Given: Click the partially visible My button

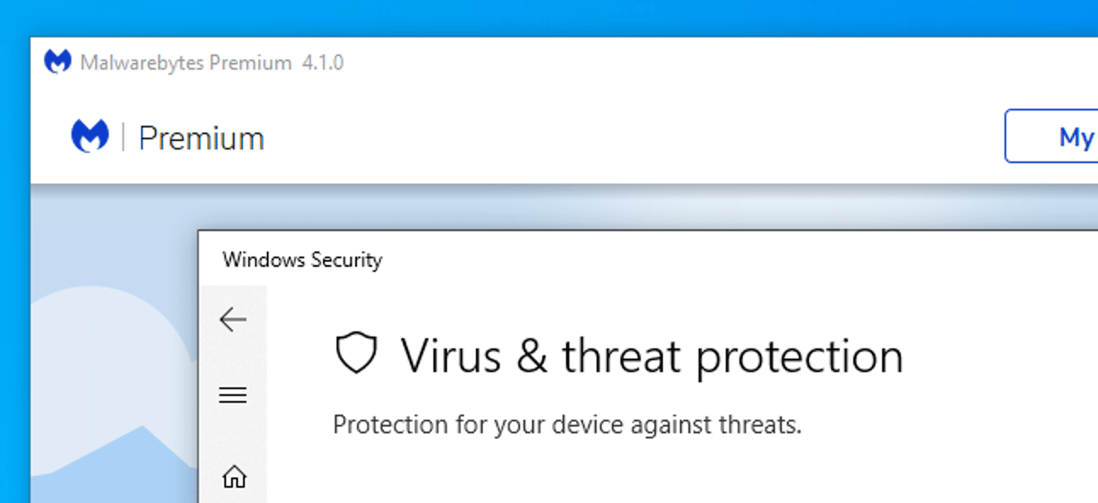Looking at the screenshot, I should point(1051,136).
